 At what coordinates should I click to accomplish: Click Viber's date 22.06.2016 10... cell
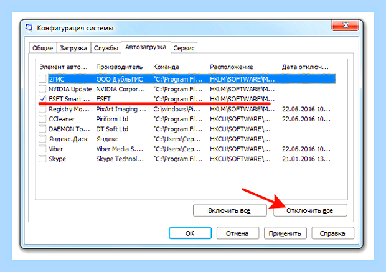pos(306,149)
